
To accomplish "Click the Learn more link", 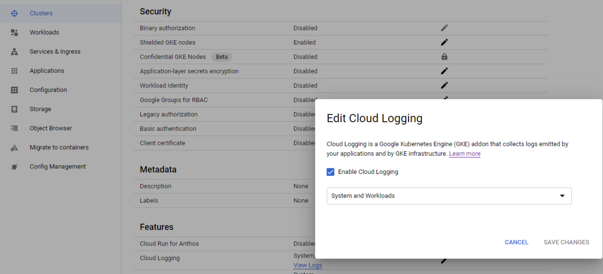I will click(x=465, y=154).
